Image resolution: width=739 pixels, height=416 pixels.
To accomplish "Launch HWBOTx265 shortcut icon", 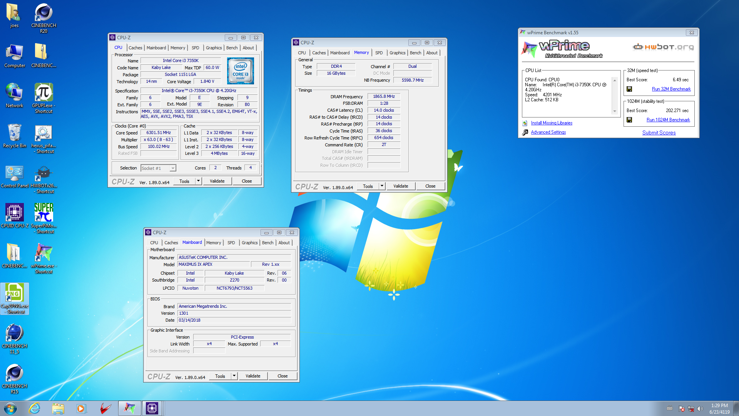I will 43,179.
